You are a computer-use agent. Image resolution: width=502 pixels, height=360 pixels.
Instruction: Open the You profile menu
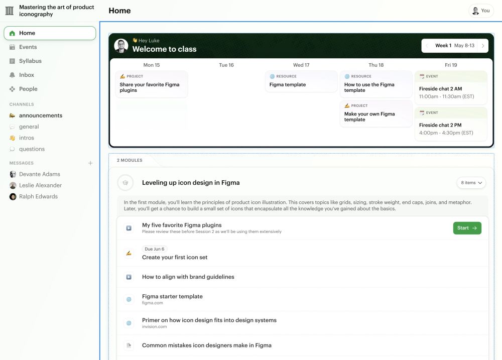(x=481, y=11)
